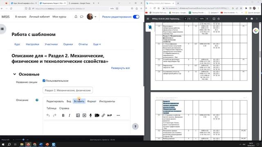Expand Еще dropdown in course navigation
262x147 pixels.
(x=97, y=45)
